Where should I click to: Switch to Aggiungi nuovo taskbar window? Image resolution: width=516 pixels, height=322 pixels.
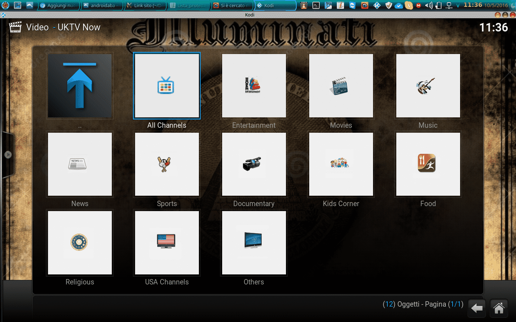[x=59, y=5]
